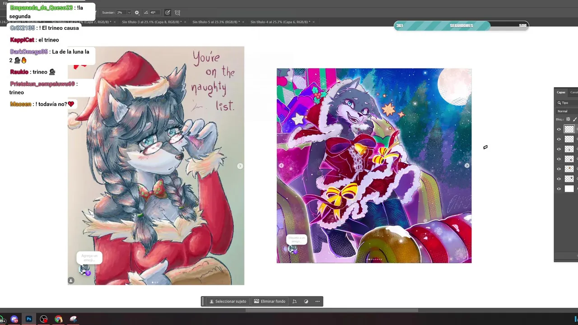Open the Capas panel tab
Screen dimensions: 578x325
pos(561,92)
